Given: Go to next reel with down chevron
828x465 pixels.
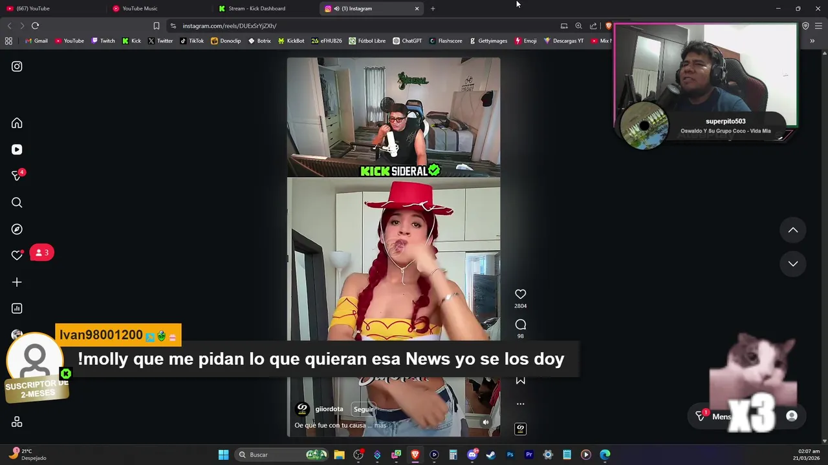Looking at the screenshot, I should pyautogui.click(x=793, y=263).
